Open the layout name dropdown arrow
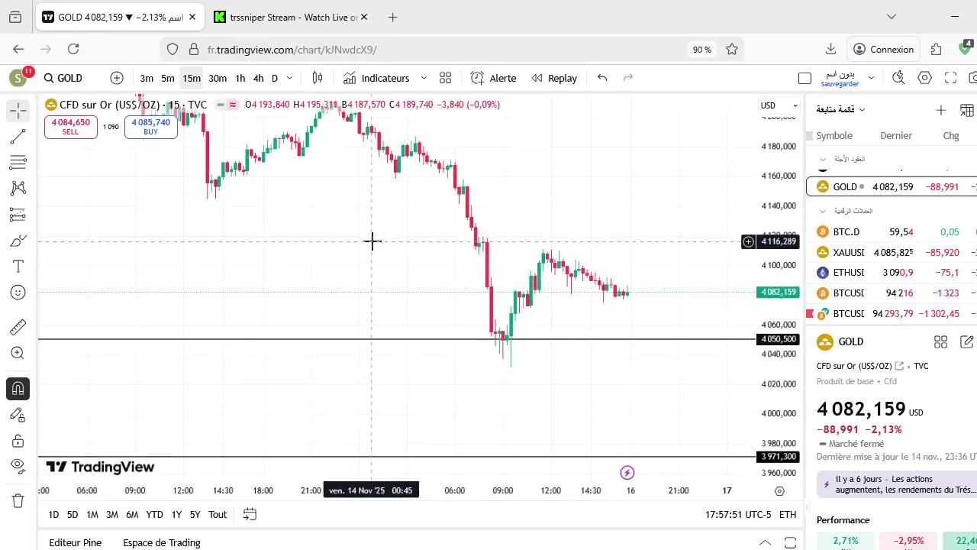The width and height of the screenshot is (977, 550). [871, 78]
